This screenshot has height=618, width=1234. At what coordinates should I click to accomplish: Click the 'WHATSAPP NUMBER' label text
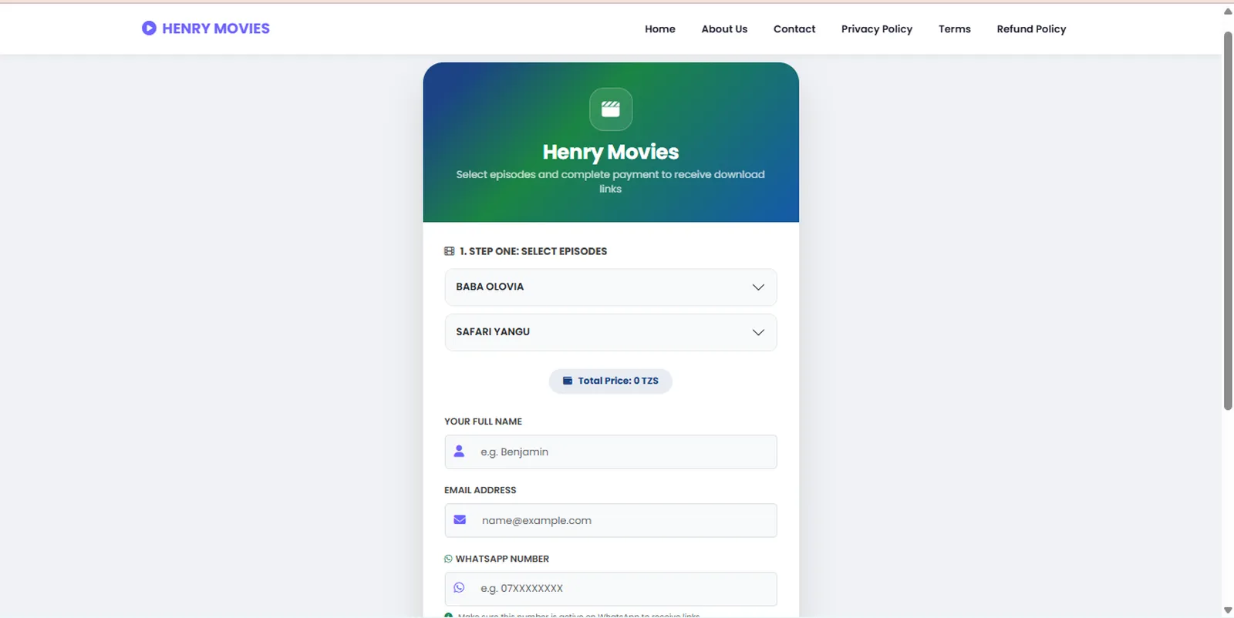tap(502, 559)
